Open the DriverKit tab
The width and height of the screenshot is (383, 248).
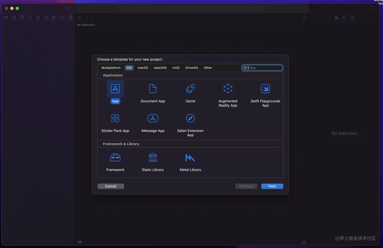191,68
